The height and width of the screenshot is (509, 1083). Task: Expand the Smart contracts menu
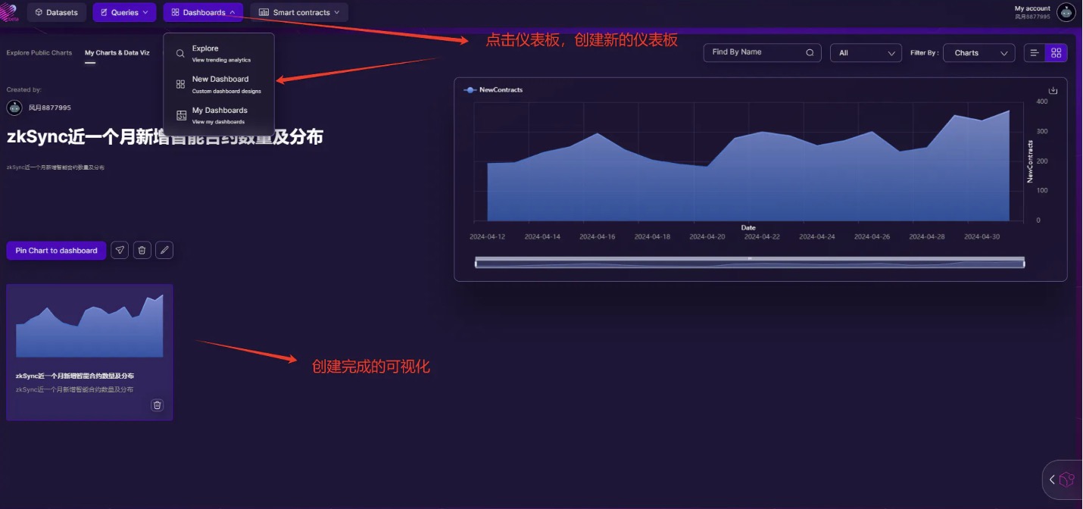point(299,12)
